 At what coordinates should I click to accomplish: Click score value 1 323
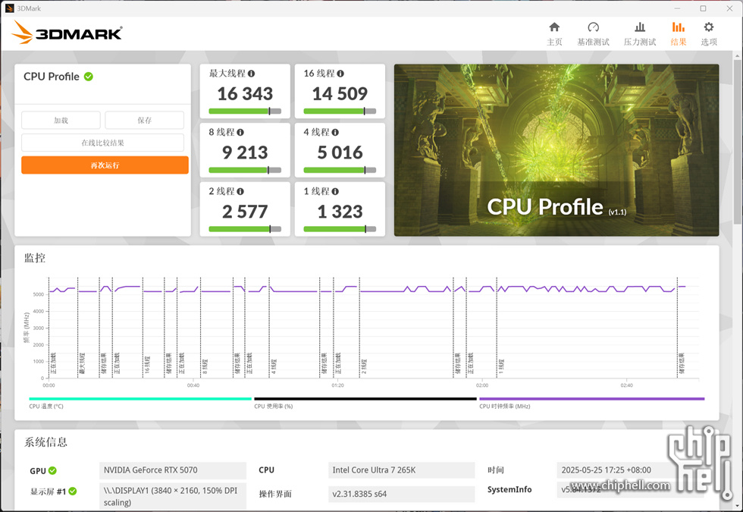point(340,212)
